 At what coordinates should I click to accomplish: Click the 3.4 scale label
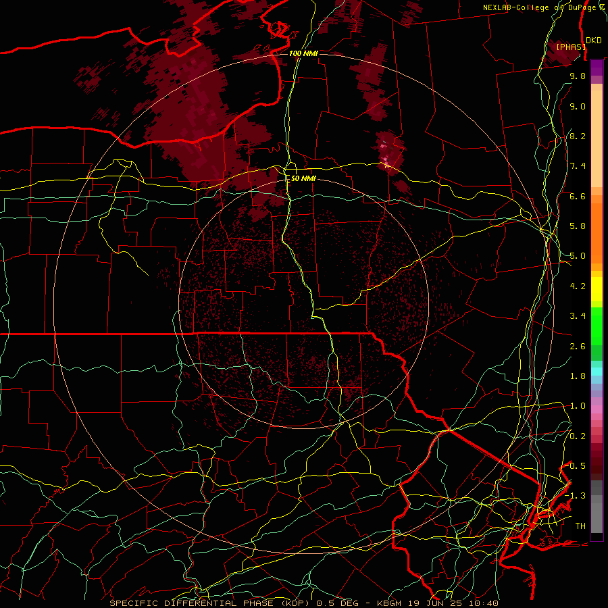pos(578,316)
